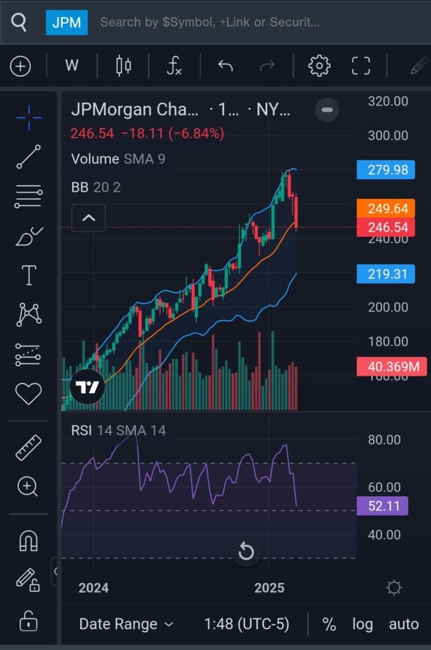The image size is (431, 650).
Task: Open the symbol search magnifier
Action: tap(18, 22)
